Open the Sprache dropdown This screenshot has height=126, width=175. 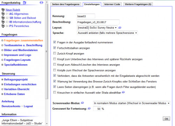pos(107,33)
